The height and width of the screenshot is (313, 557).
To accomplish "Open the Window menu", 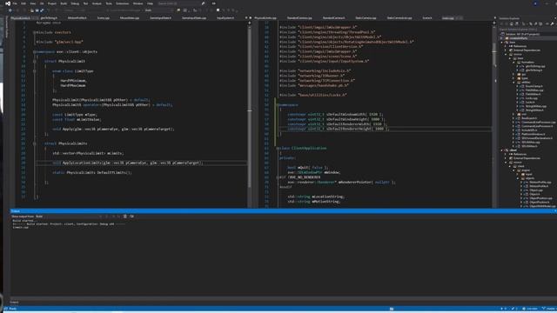I will tap(138, 3).
